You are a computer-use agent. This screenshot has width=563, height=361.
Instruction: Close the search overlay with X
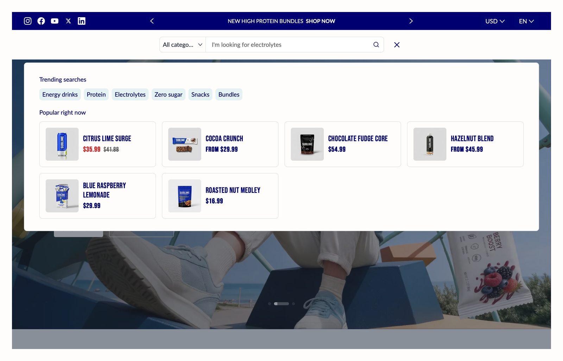397,45
